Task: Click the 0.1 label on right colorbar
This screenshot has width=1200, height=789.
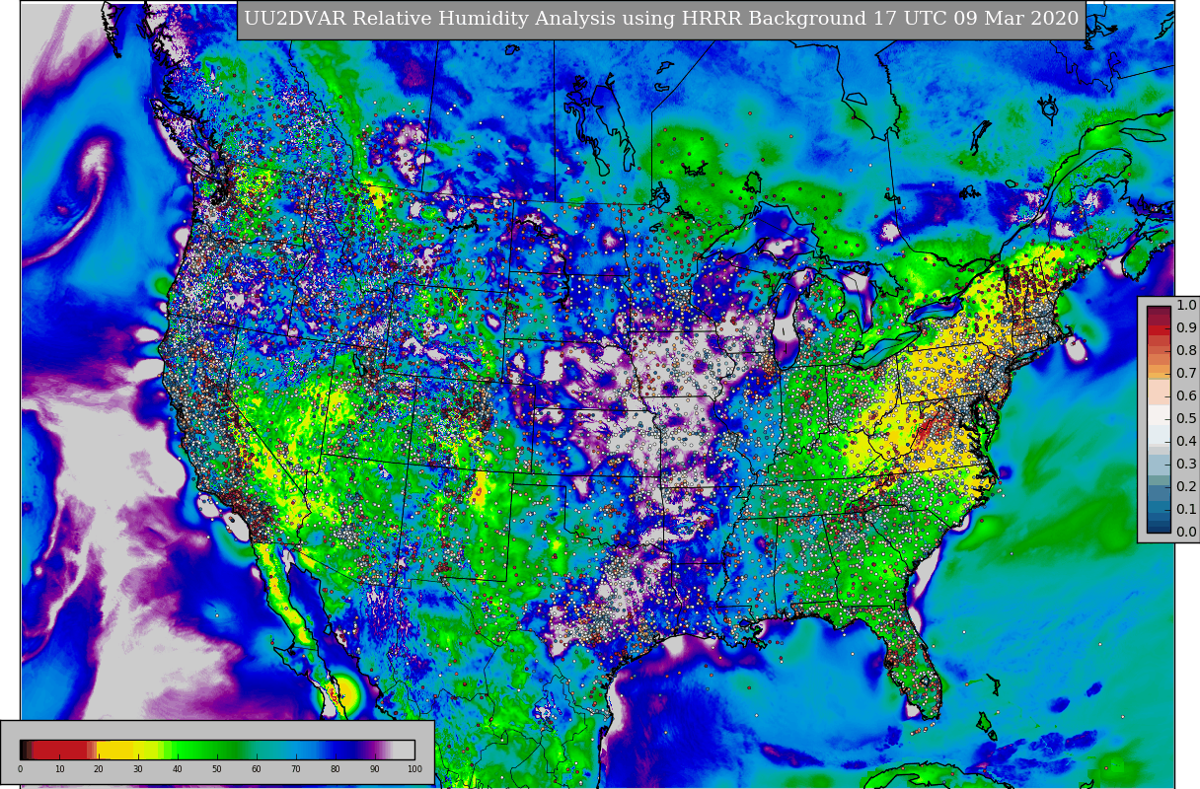Action: tap(1186, 510)
